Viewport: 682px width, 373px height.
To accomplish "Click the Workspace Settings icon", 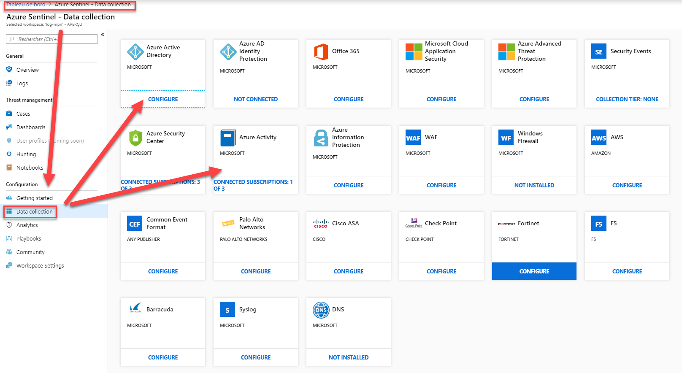I will click(9, 265).
